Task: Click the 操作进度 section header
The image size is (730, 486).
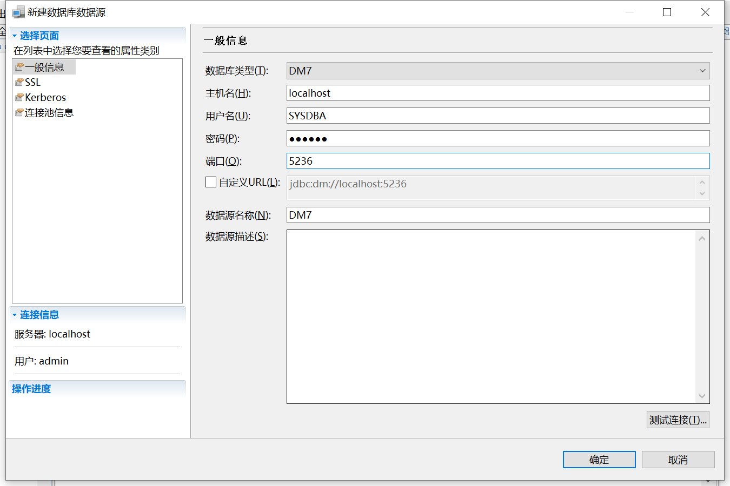Action: pyautogui.click(x=31, y=389)
